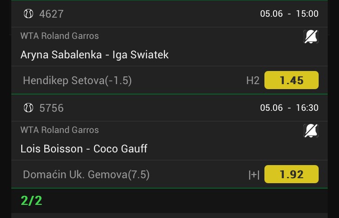Click the H2 selection label
Screen dimensions: 339x218
click(x=253, y=81)
